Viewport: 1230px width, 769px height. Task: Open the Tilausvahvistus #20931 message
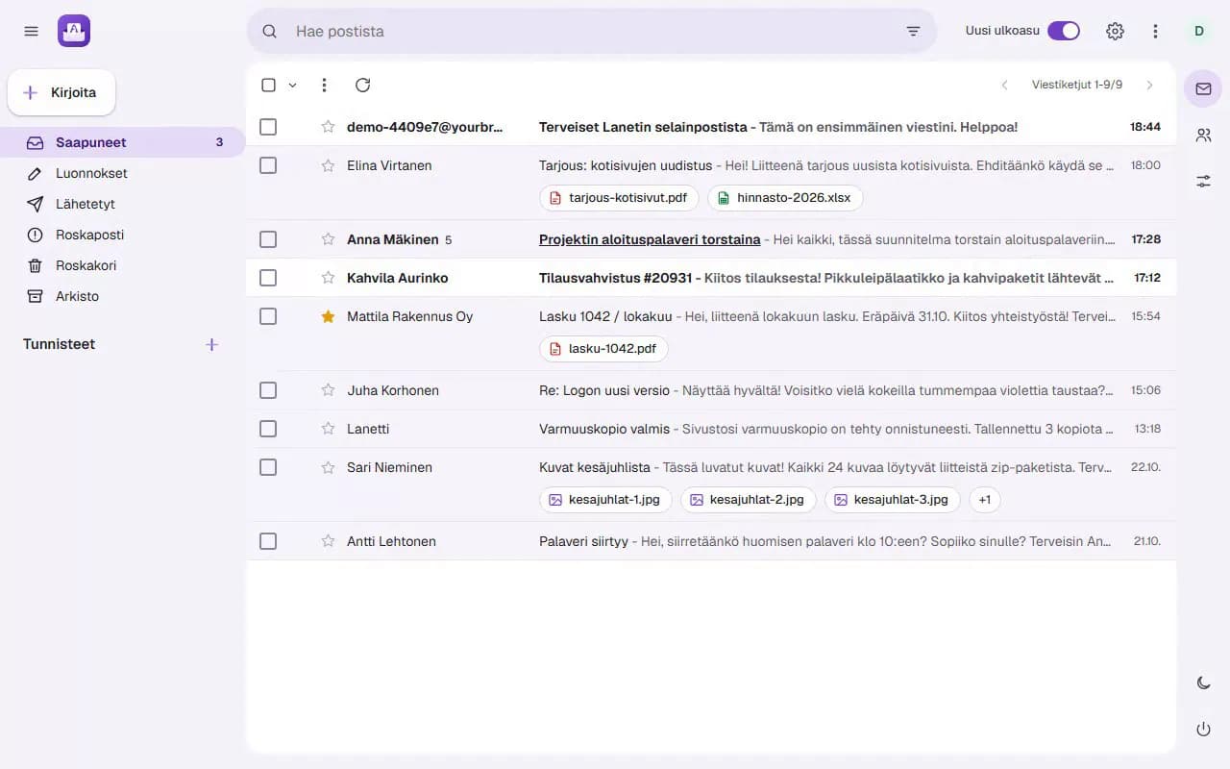(x=711, y=278)
